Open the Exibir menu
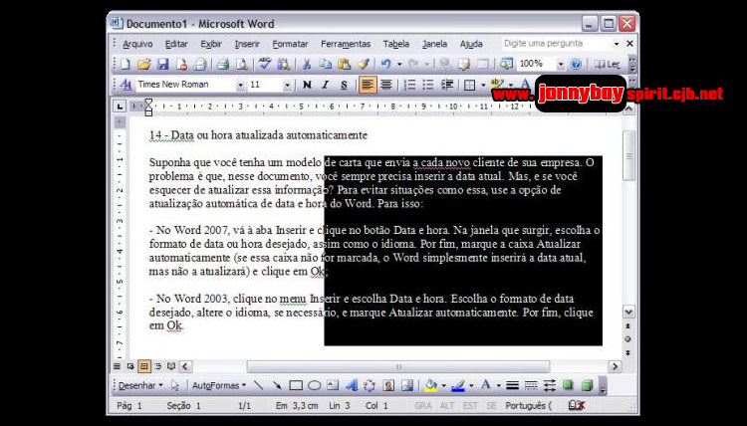Viewport: 747px width, 426px height. click(211, 44)
